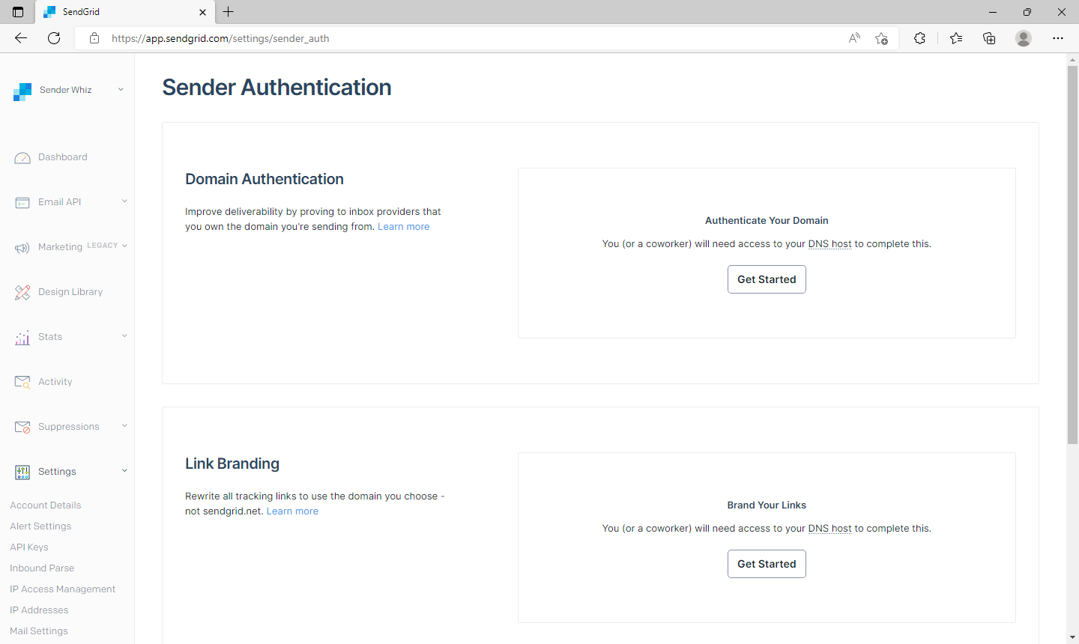Expand the Email API chevron
1079x644 pixels.
(x=124, y=201)
